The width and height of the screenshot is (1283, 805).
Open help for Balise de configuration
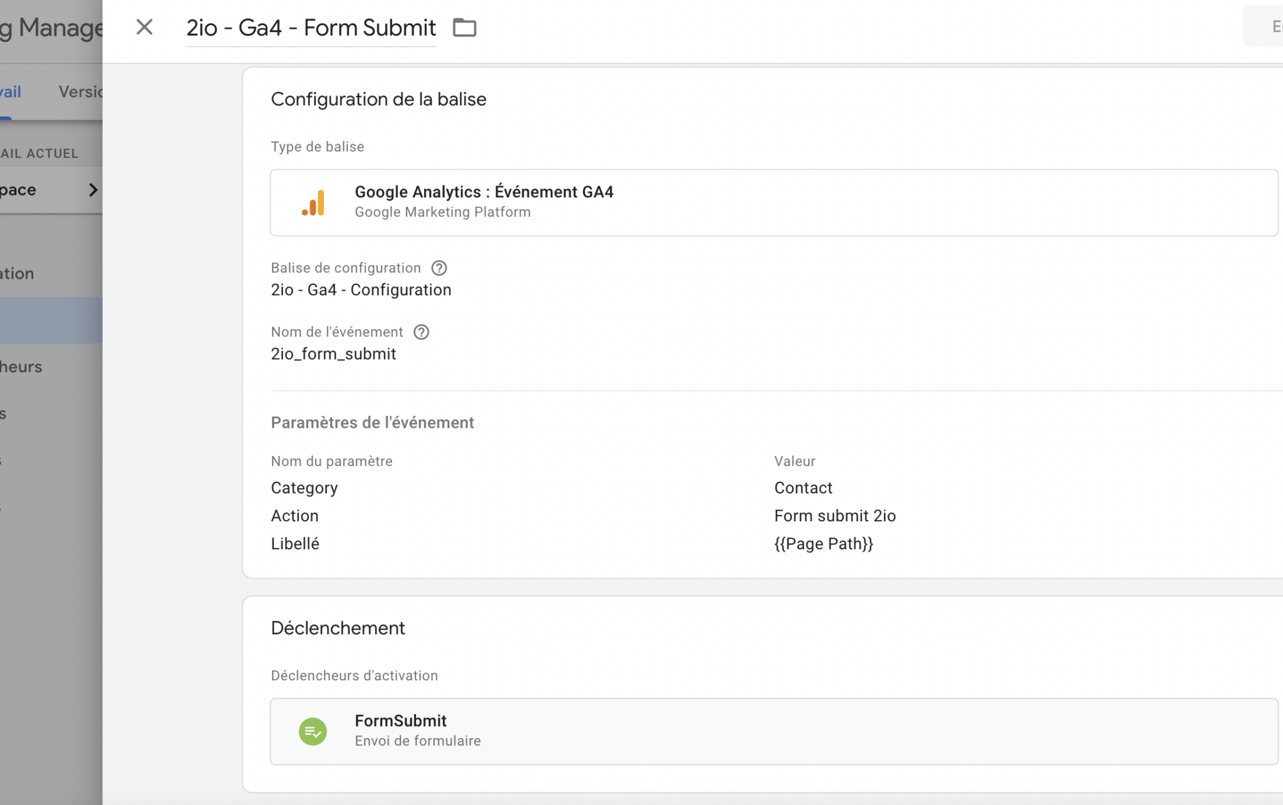439,268
